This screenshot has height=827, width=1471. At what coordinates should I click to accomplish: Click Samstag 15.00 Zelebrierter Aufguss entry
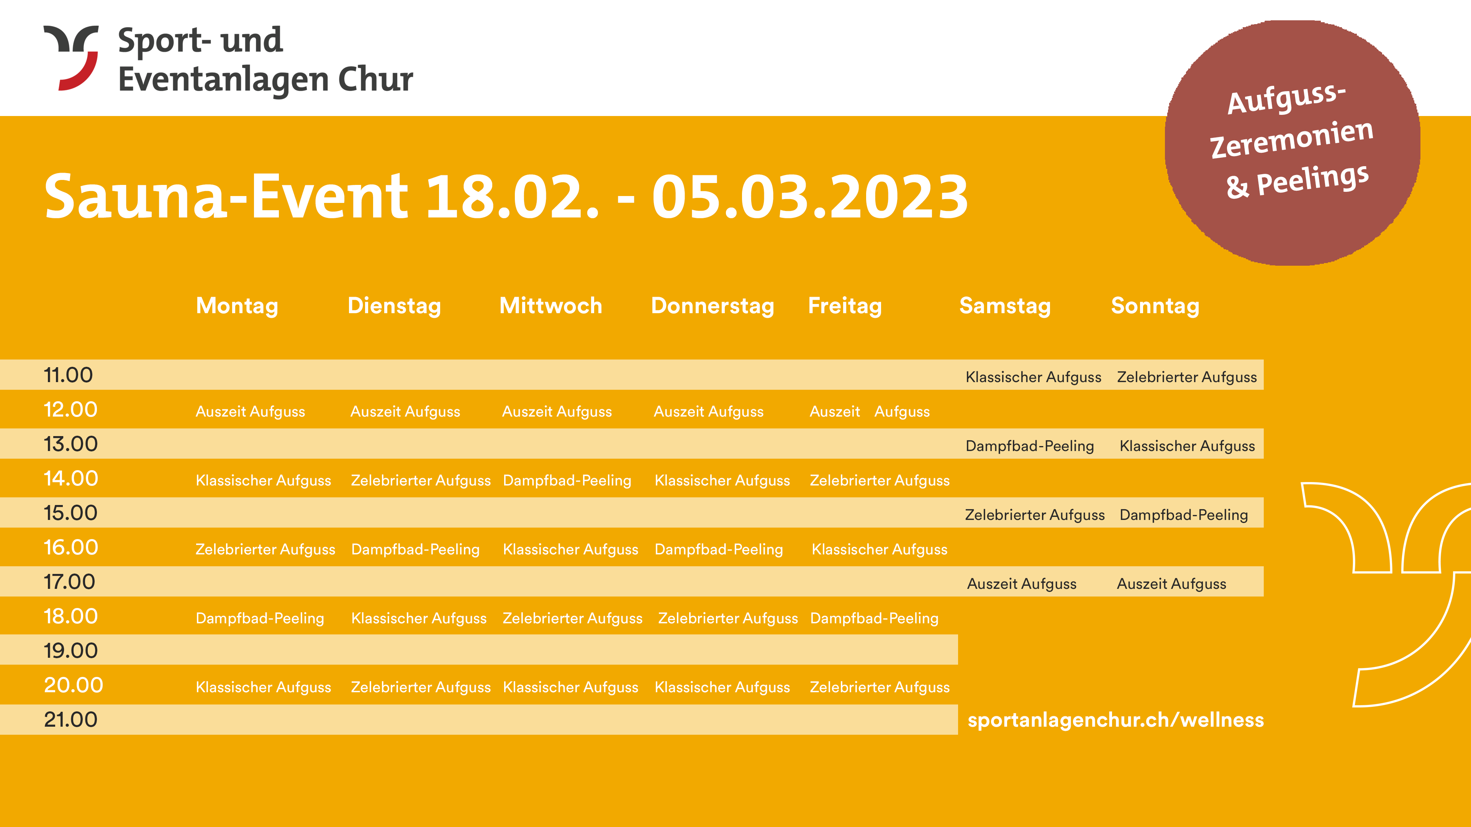pos(1035,515)
